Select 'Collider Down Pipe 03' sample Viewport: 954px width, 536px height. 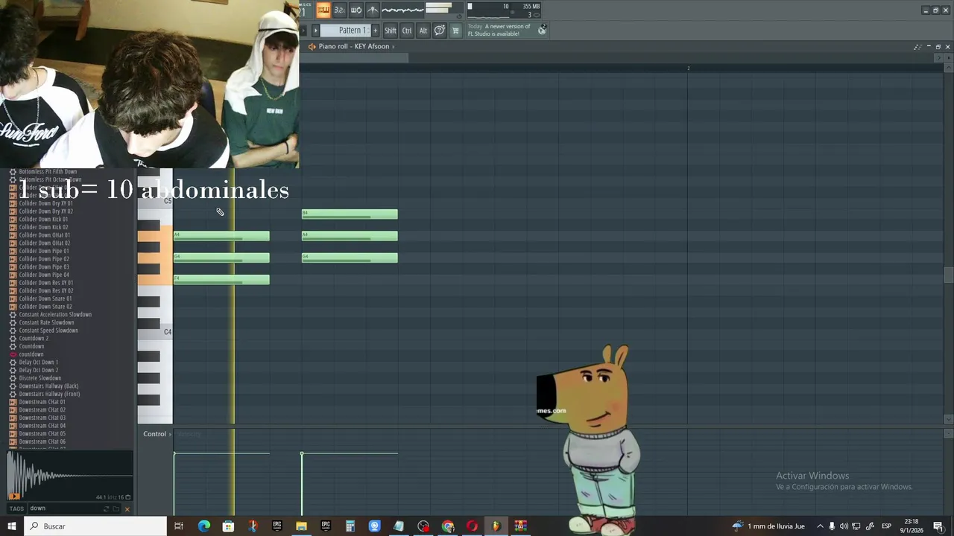click(44, 267)
